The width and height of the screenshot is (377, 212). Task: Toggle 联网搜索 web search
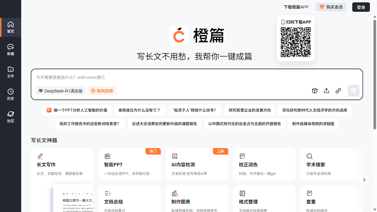coord(102,91)
